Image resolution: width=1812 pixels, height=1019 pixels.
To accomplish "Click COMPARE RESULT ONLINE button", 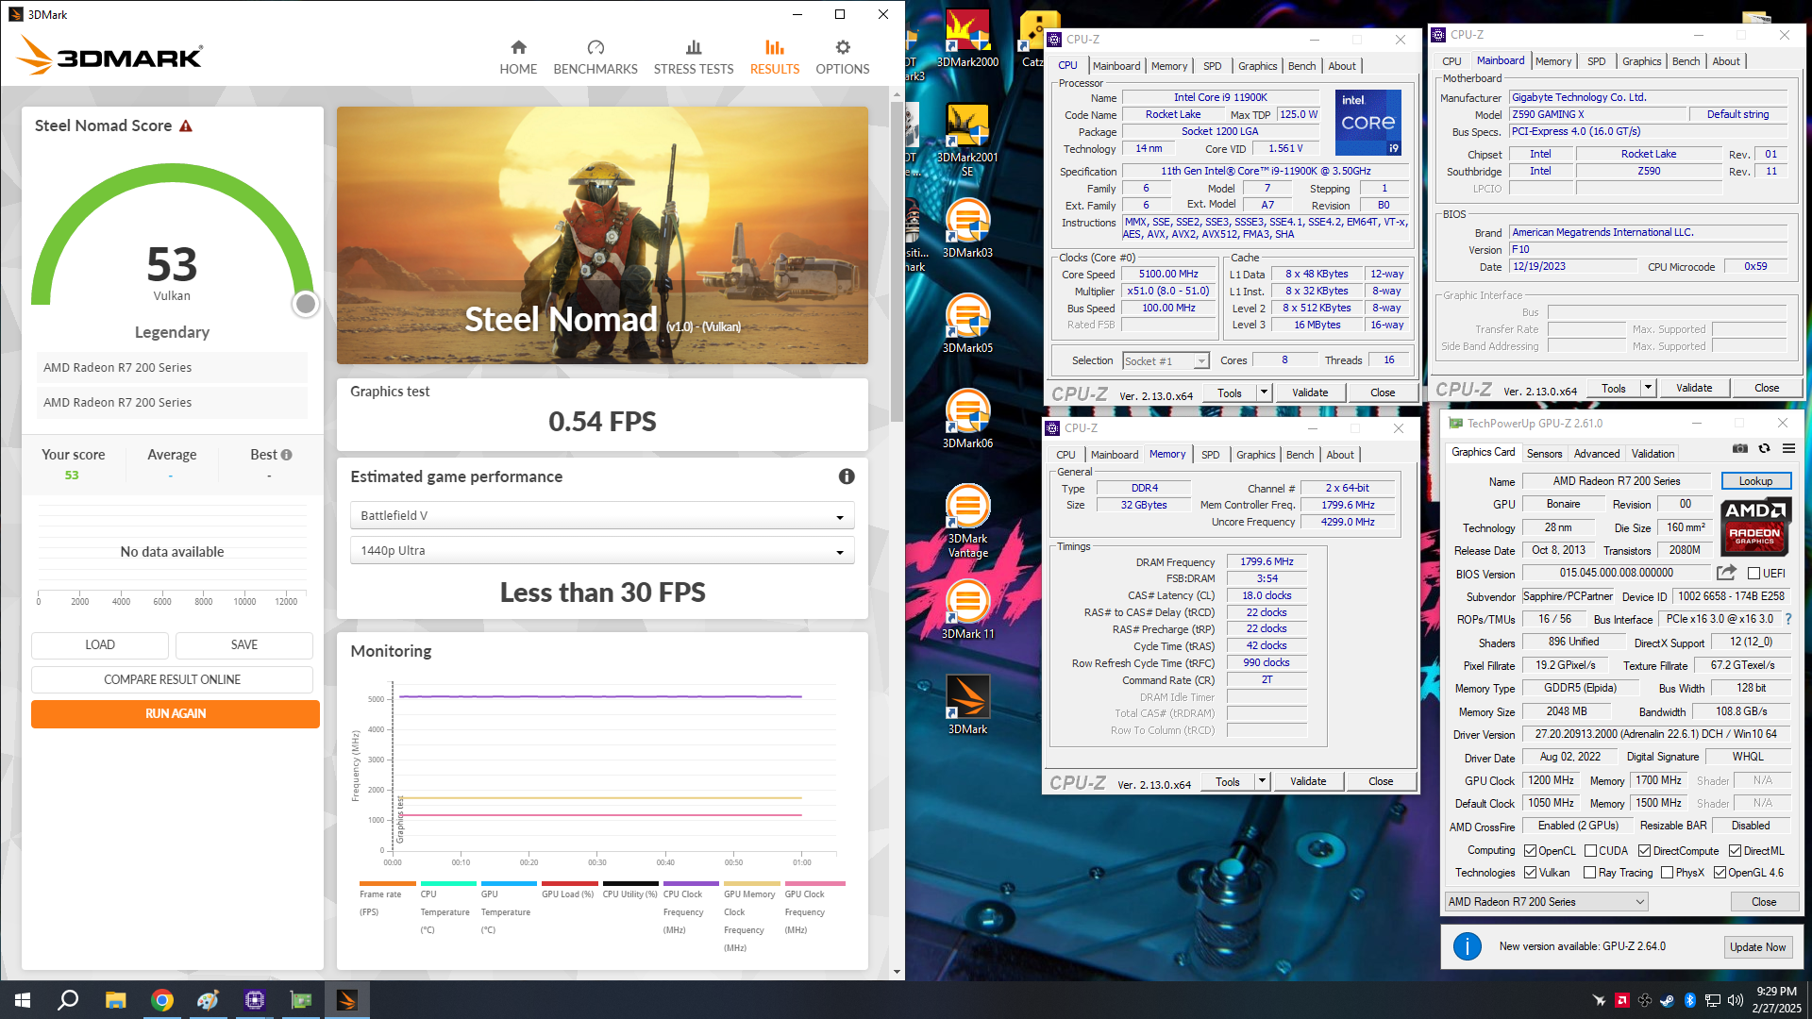I will click(x=172, y=679).
